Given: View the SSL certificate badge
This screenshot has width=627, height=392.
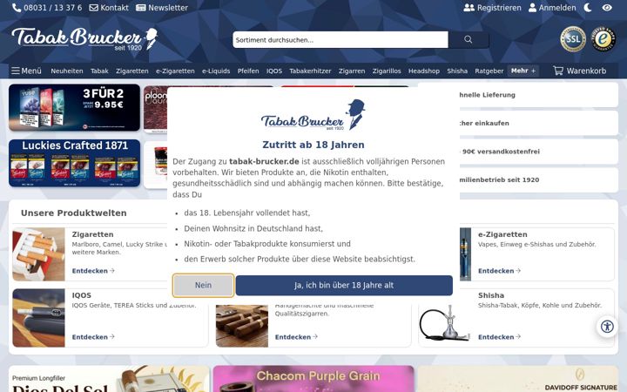Looking at the screenshot, I should (573, 39).
